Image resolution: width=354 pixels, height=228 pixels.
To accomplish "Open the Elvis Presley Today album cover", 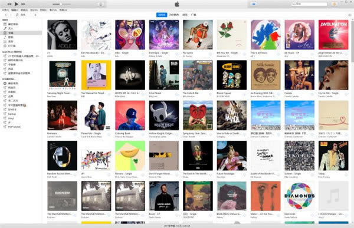I will (333, 156).
